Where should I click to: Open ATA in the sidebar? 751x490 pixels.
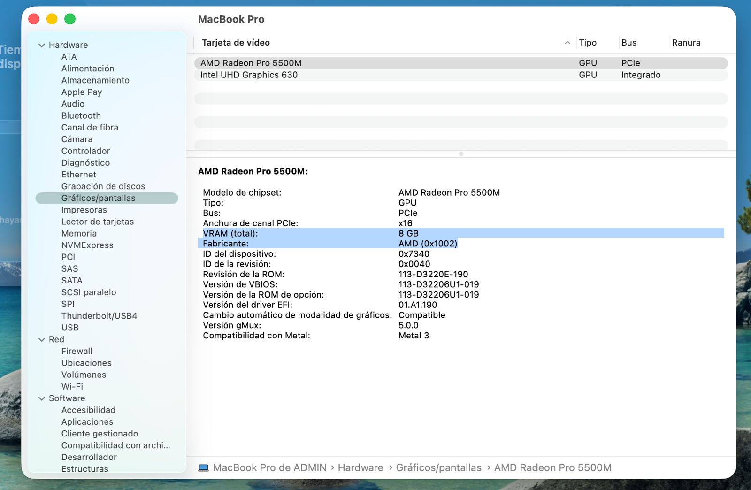click(69, 57)
